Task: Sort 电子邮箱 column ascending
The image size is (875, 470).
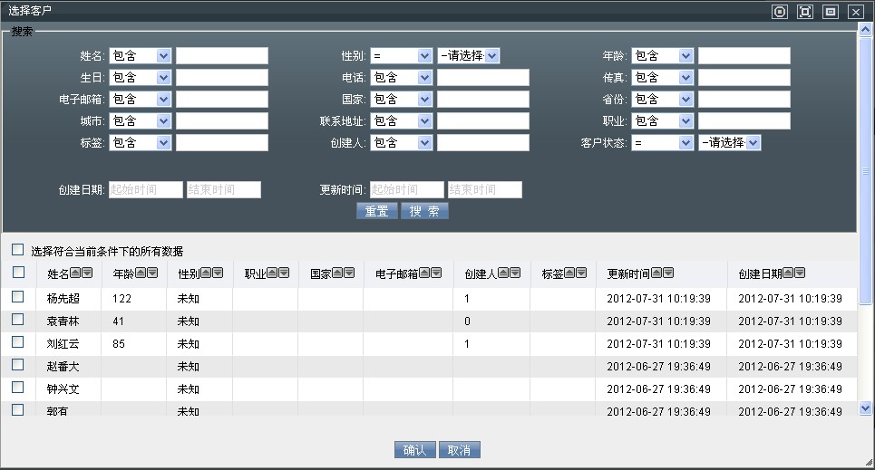Action: [x=424, y=273]
